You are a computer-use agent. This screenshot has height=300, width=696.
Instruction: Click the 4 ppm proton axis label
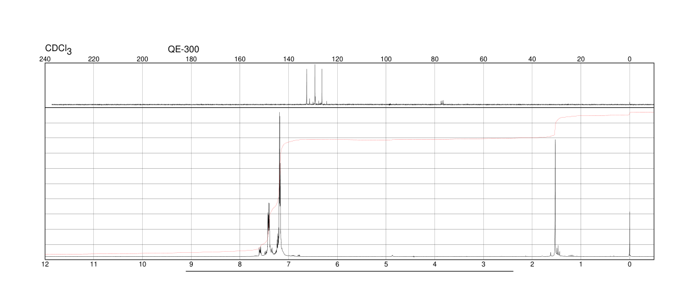pyautogui.click(x=435, y=264)
